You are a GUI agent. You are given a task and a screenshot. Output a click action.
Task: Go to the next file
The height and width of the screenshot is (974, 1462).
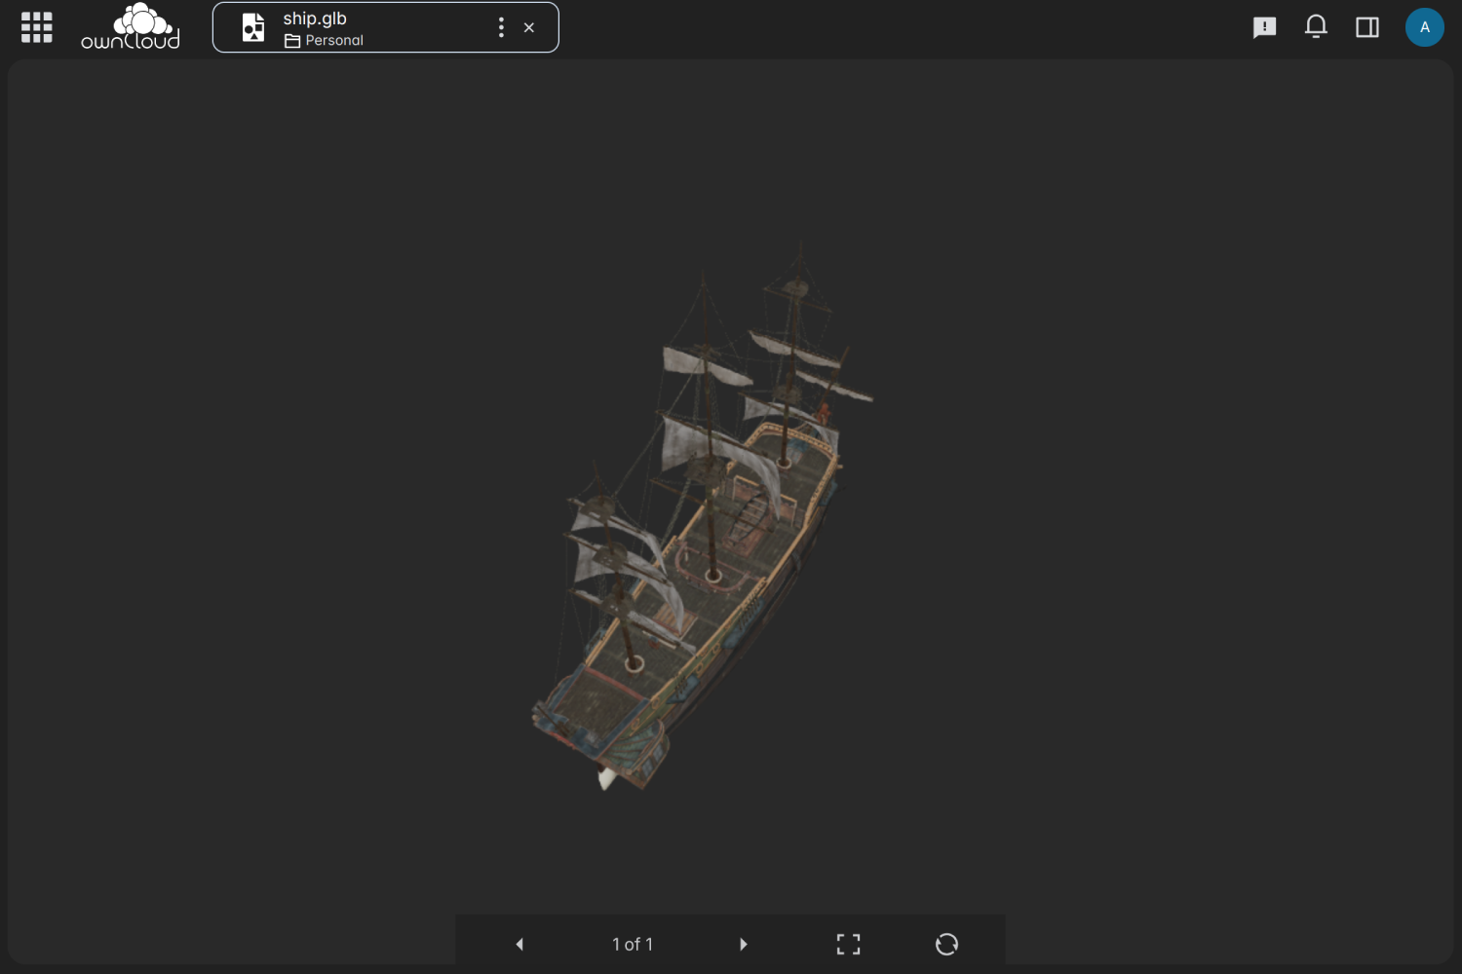pos(744,944)
